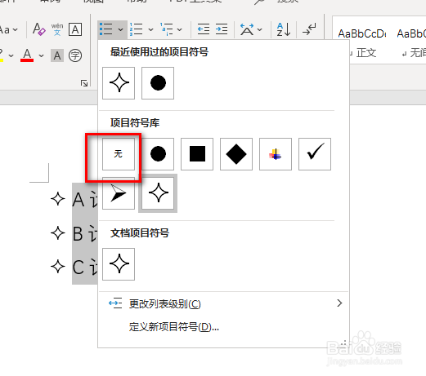Click the Multilevel list button
Screen dimensions: 426x376
(x=166, y=29)
